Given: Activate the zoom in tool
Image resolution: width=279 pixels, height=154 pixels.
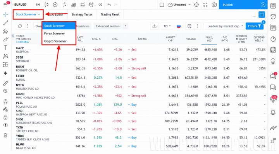Looking at the screenshot, I should (x=5, y=91).
